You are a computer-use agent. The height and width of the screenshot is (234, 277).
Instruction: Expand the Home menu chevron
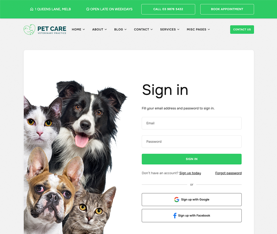click(84, 29)
